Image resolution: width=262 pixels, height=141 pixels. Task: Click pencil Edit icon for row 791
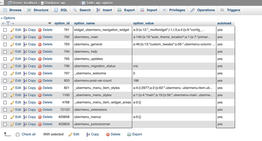point(12,30)
